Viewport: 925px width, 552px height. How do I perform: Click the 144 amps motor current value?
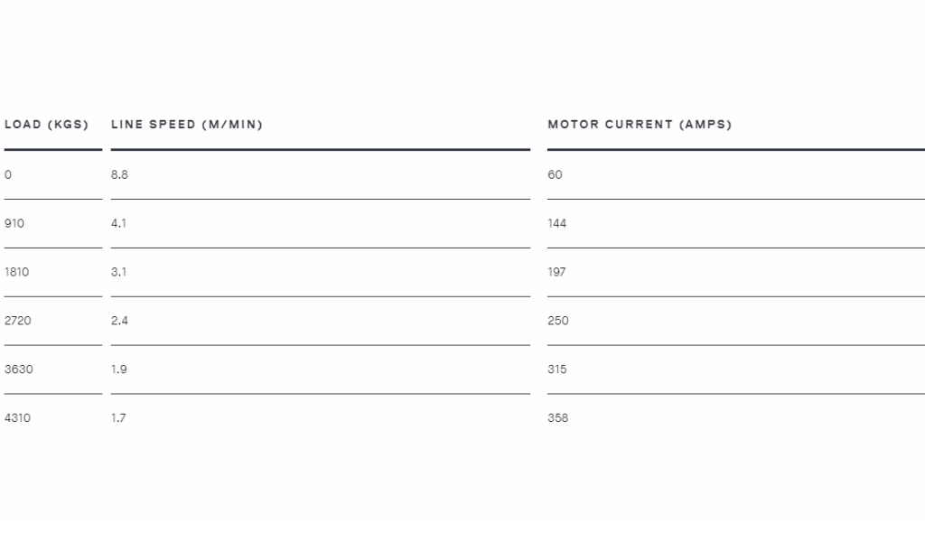pyautogui.click(x=556, y=223)
